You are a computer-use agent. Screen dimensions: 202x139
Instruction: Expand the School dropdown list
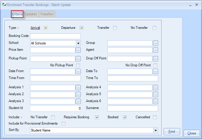click(x=78, y=43)
